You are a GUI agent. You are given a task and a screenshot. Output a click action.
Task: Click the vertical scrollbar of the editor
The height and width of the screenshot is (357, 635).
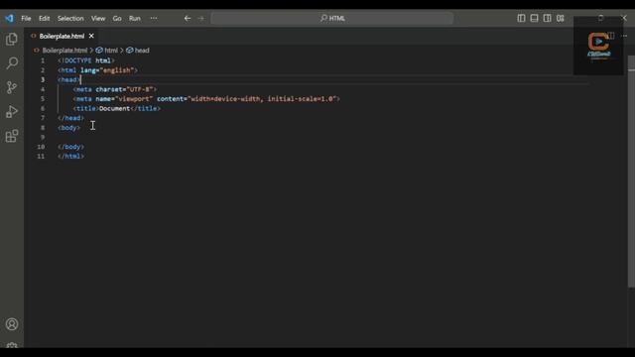(x=631, y=172)
